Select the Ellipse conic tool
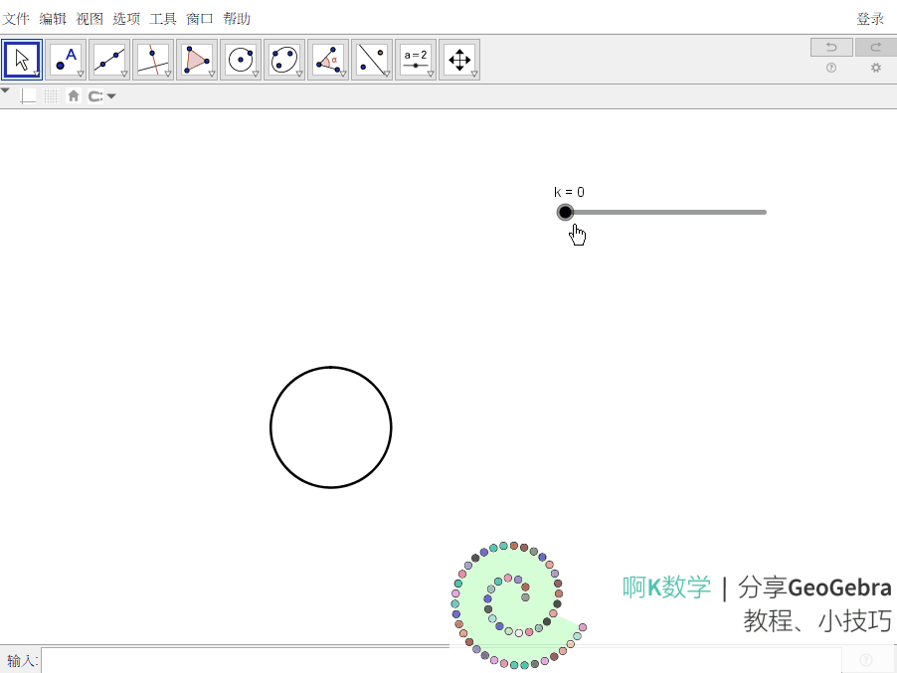The height and width of the screenshot is (673, 897). [284, 60]
